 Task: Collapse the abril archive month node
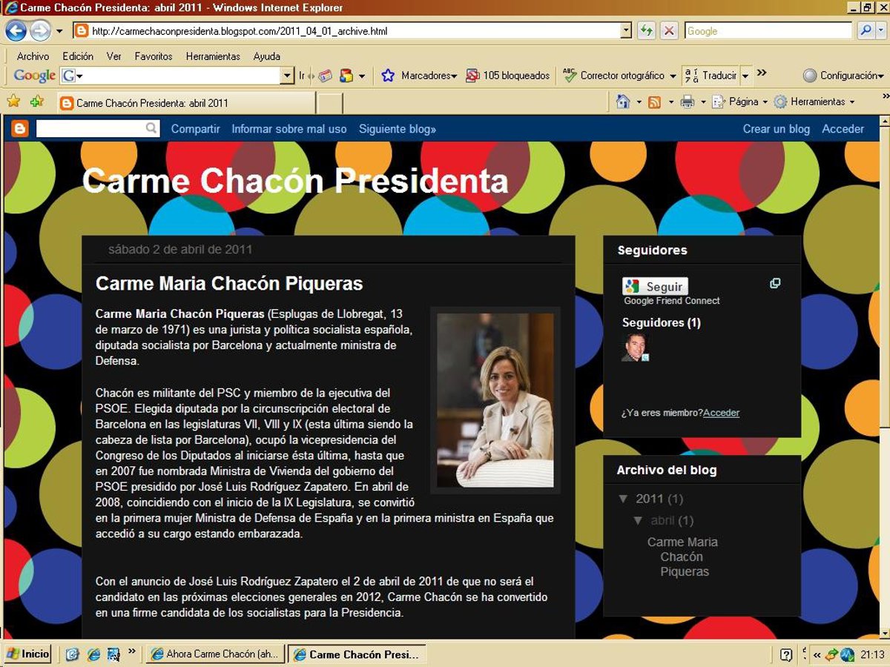pos(638,520)
